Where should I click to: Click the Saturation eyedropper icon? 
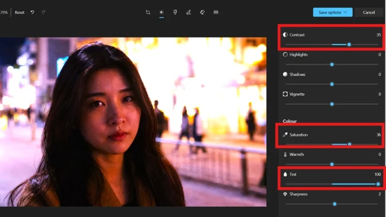click(285, 134)
